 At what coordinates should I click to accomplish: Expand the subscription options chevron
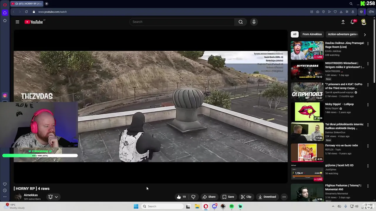coord(56,197)
